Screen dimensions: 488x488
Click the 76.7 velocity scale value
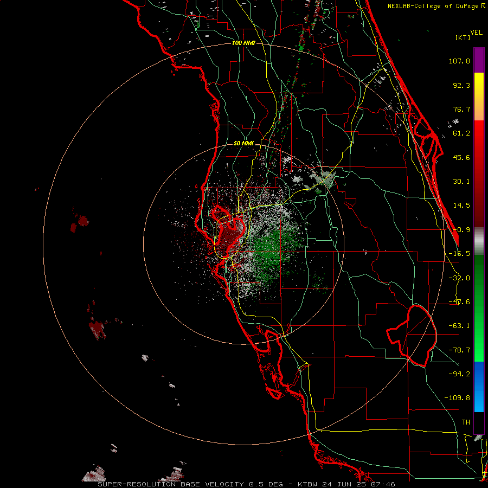tap(461, 109)
